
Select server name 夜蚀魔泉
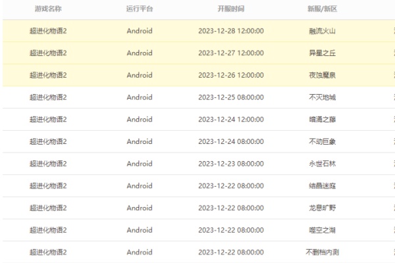point(322,75)
